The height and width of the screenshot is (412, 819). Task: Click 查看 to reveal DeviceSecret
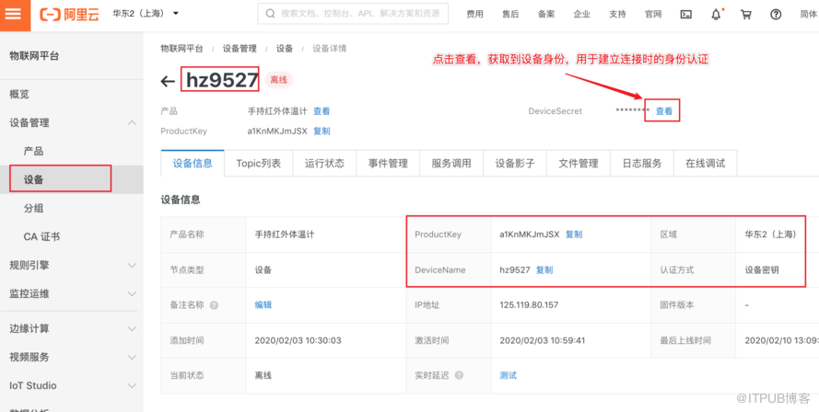663,111
